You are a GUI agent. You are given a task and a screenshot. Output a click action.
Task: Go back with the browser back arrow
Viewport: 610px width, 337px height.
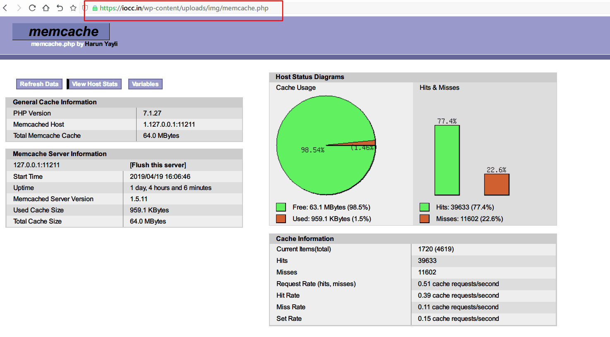[5, 8]
